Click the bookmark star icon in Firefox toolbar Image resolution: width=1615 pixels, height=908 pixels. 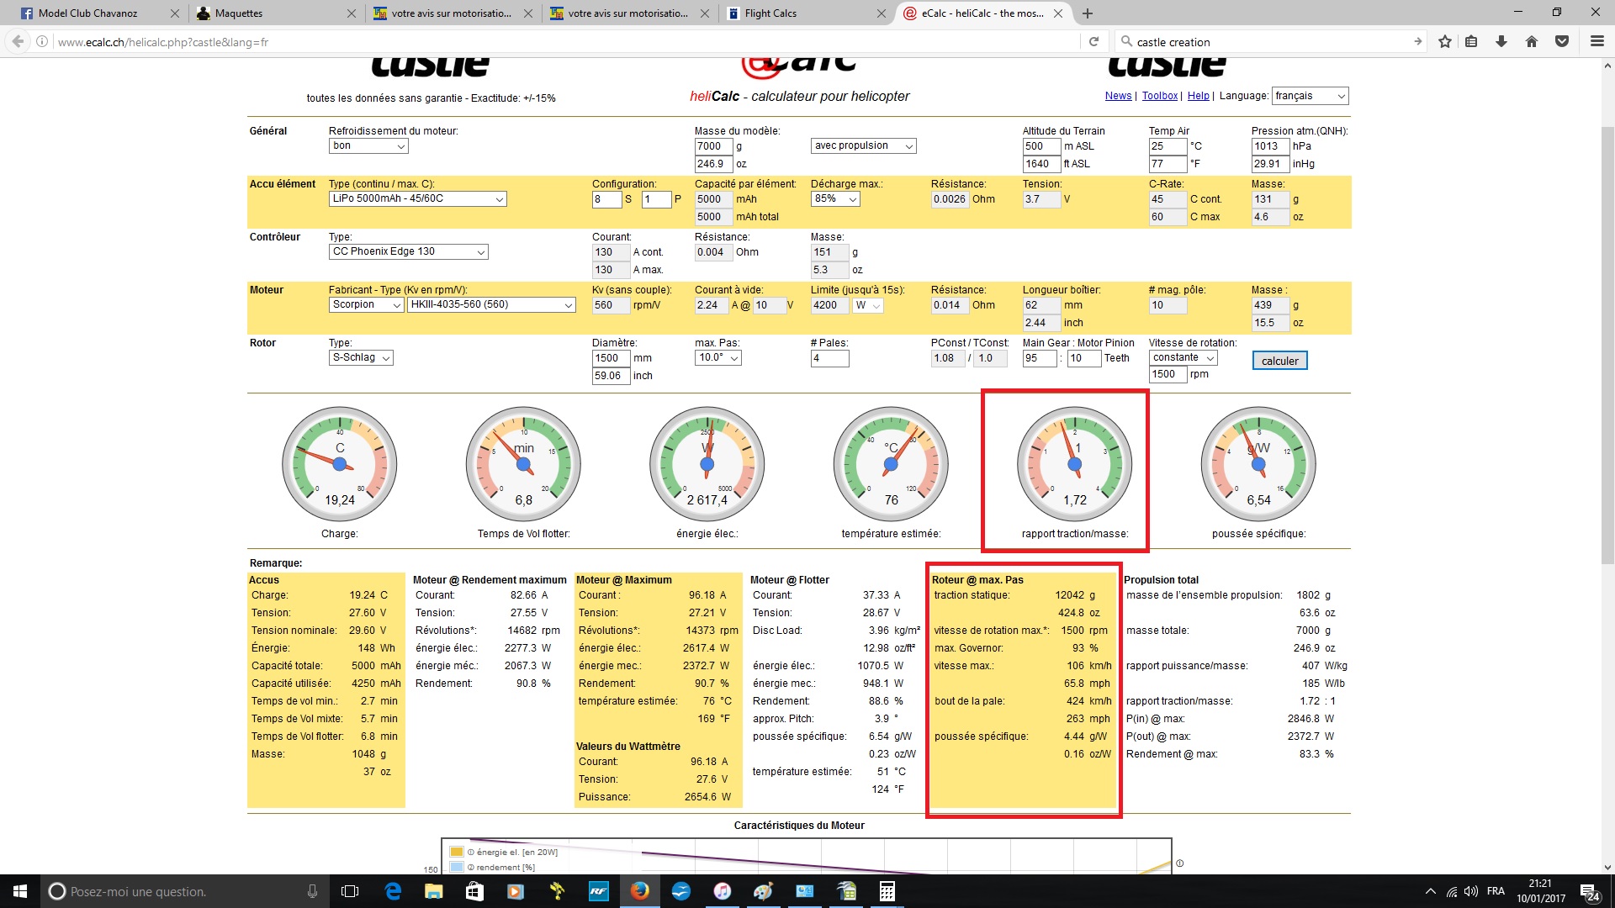[x=1445, y=41]
